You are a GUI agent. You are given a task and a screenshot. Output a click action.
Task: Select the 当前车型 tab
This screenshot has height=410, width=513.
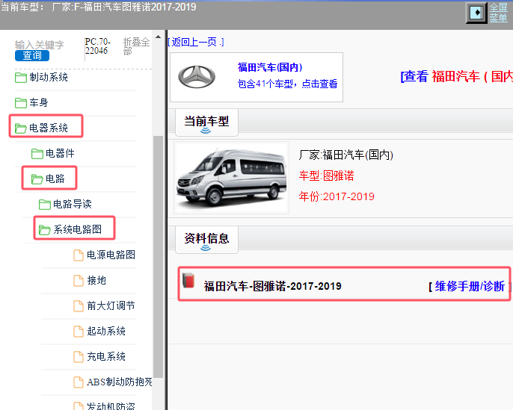206,122
